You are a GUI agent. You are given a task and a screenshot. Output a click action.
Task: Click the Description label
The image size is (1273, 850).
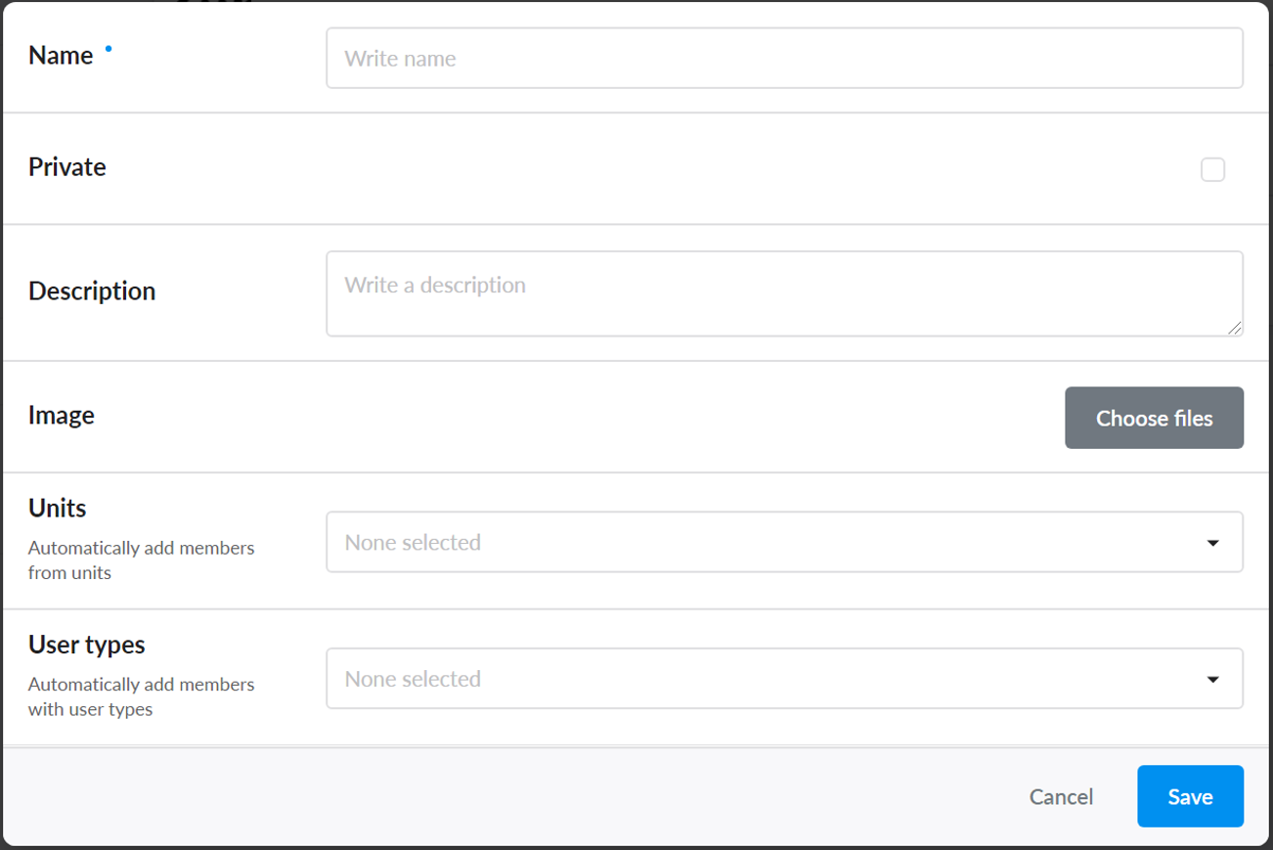pos(92,291)
